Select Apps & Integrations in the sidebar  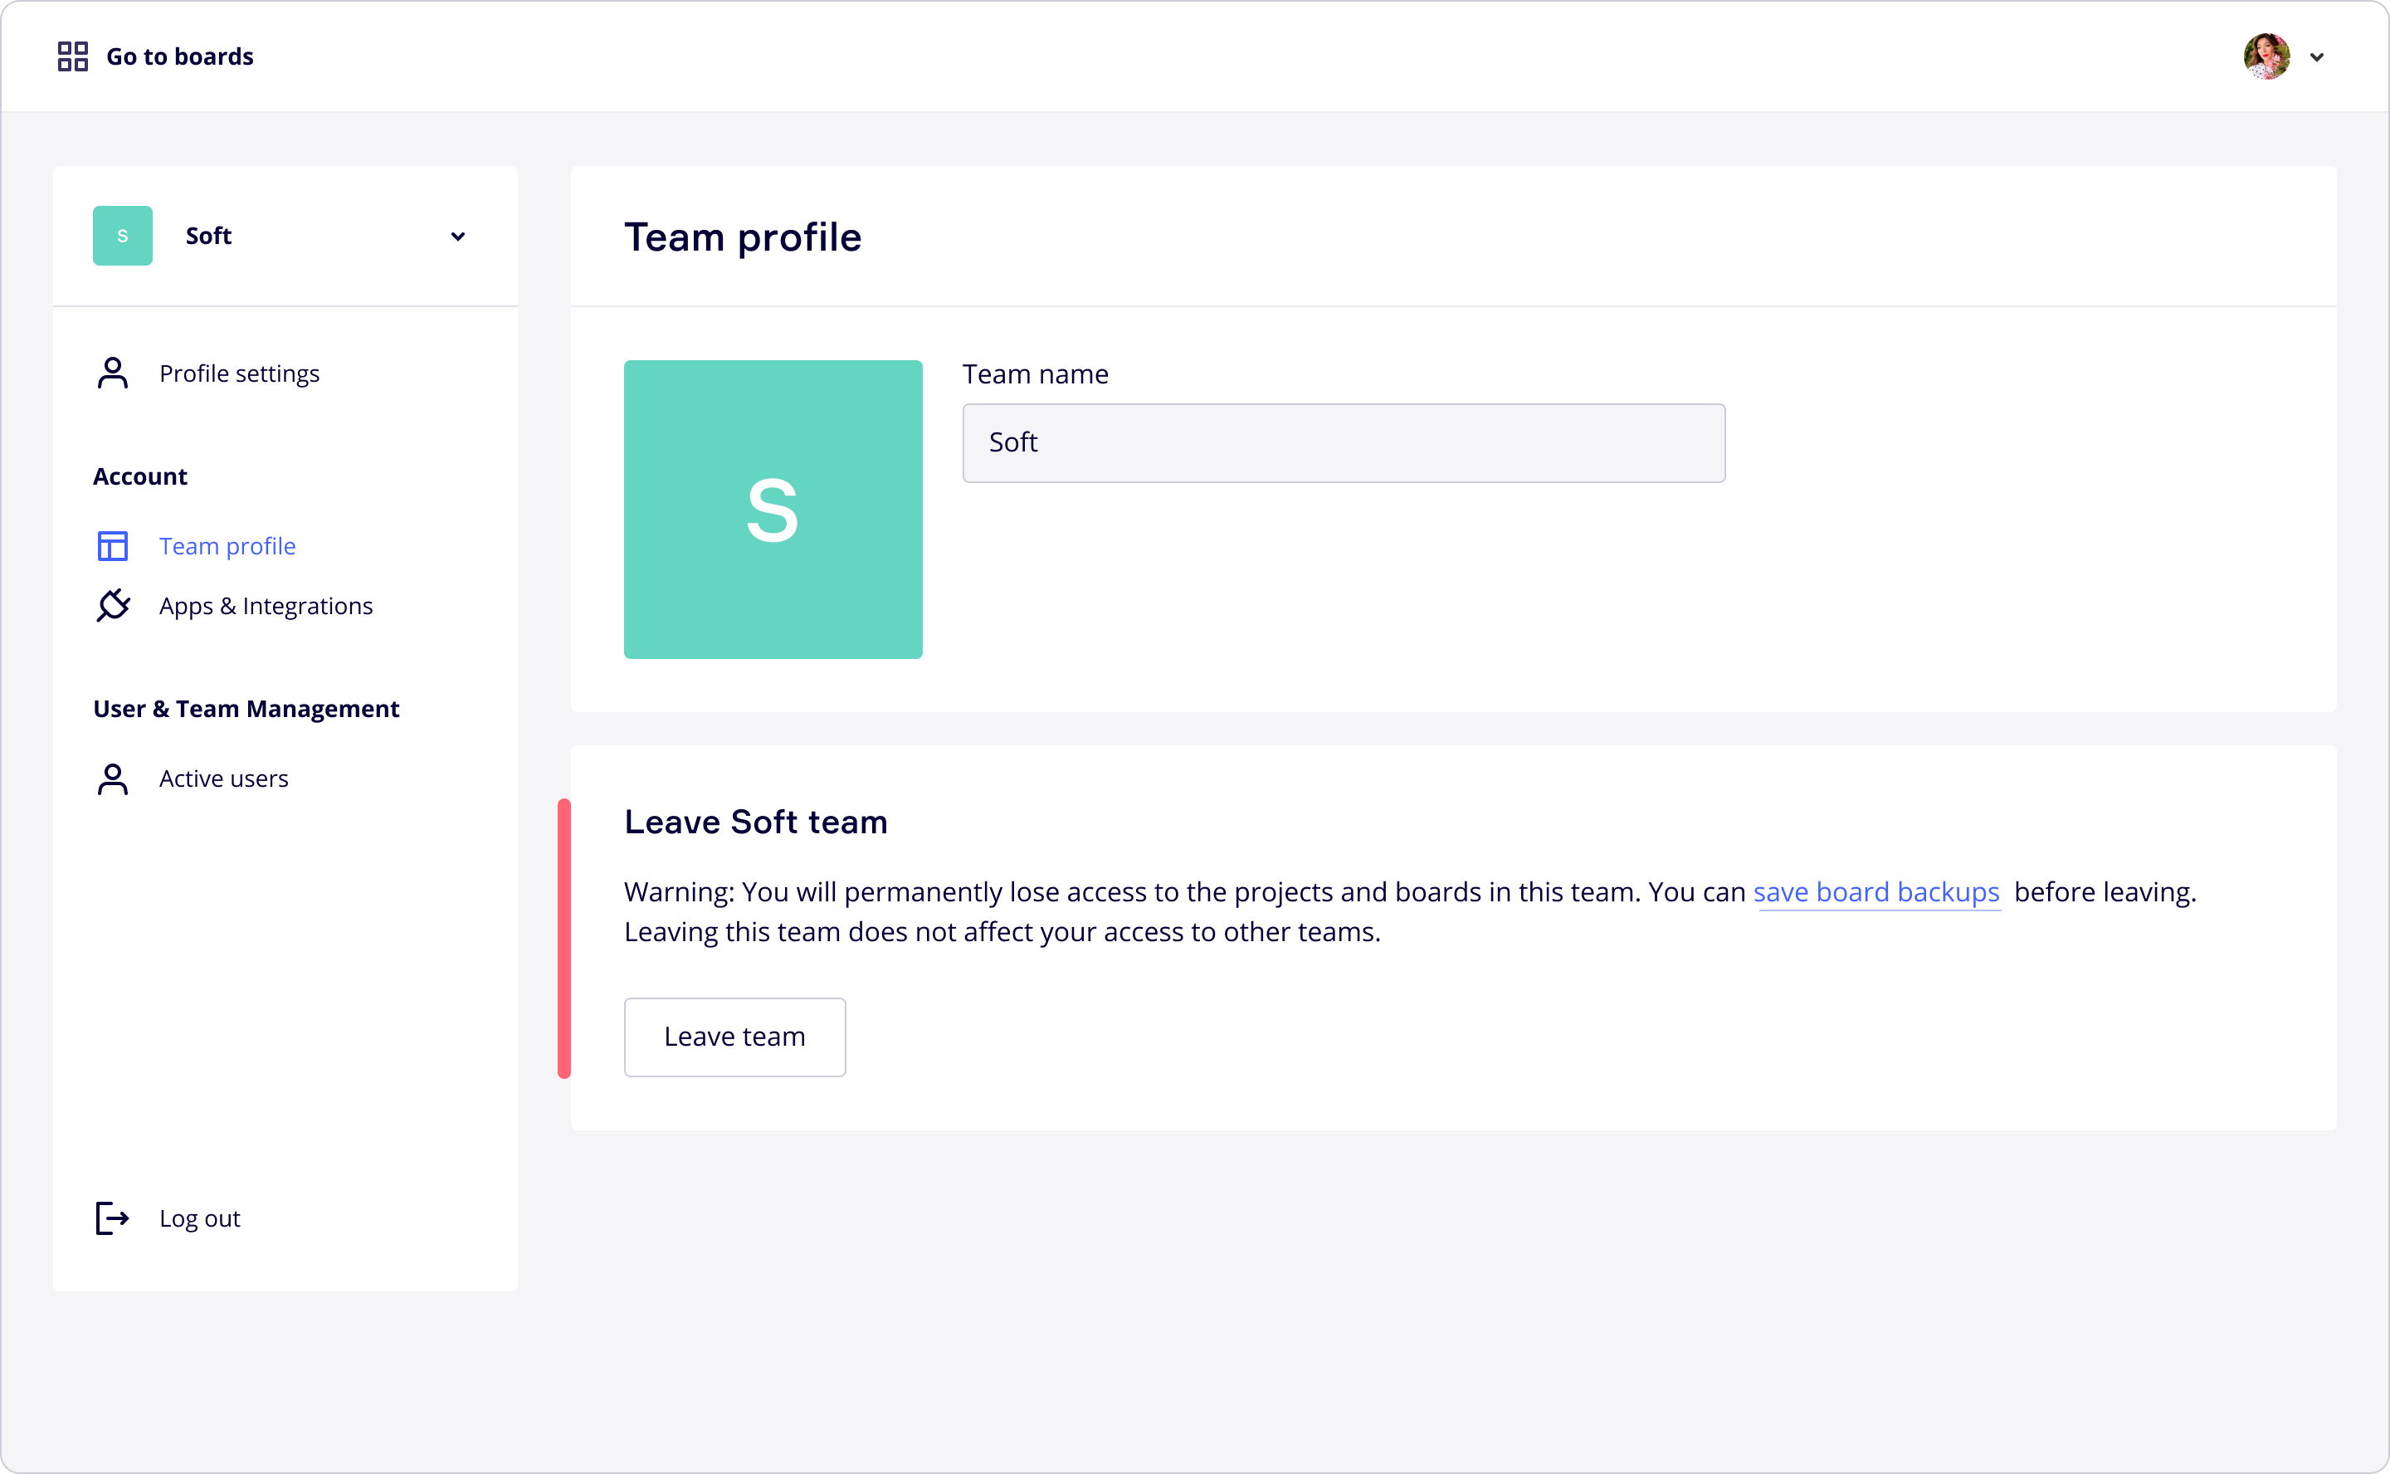266,604
